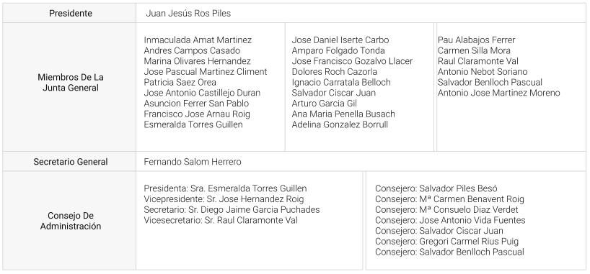Click the Consejo De Administración header
This screenshot has width=590, height=274.
[x=71, y=221]
